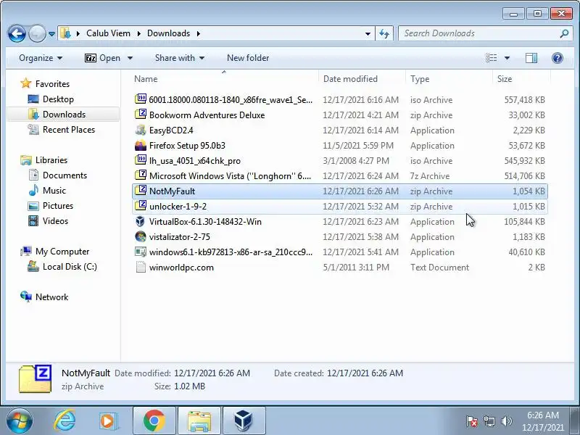Click the Refresh button beside address bar
The width and height of the screenshot is (580, 435).
pos(384,33)
